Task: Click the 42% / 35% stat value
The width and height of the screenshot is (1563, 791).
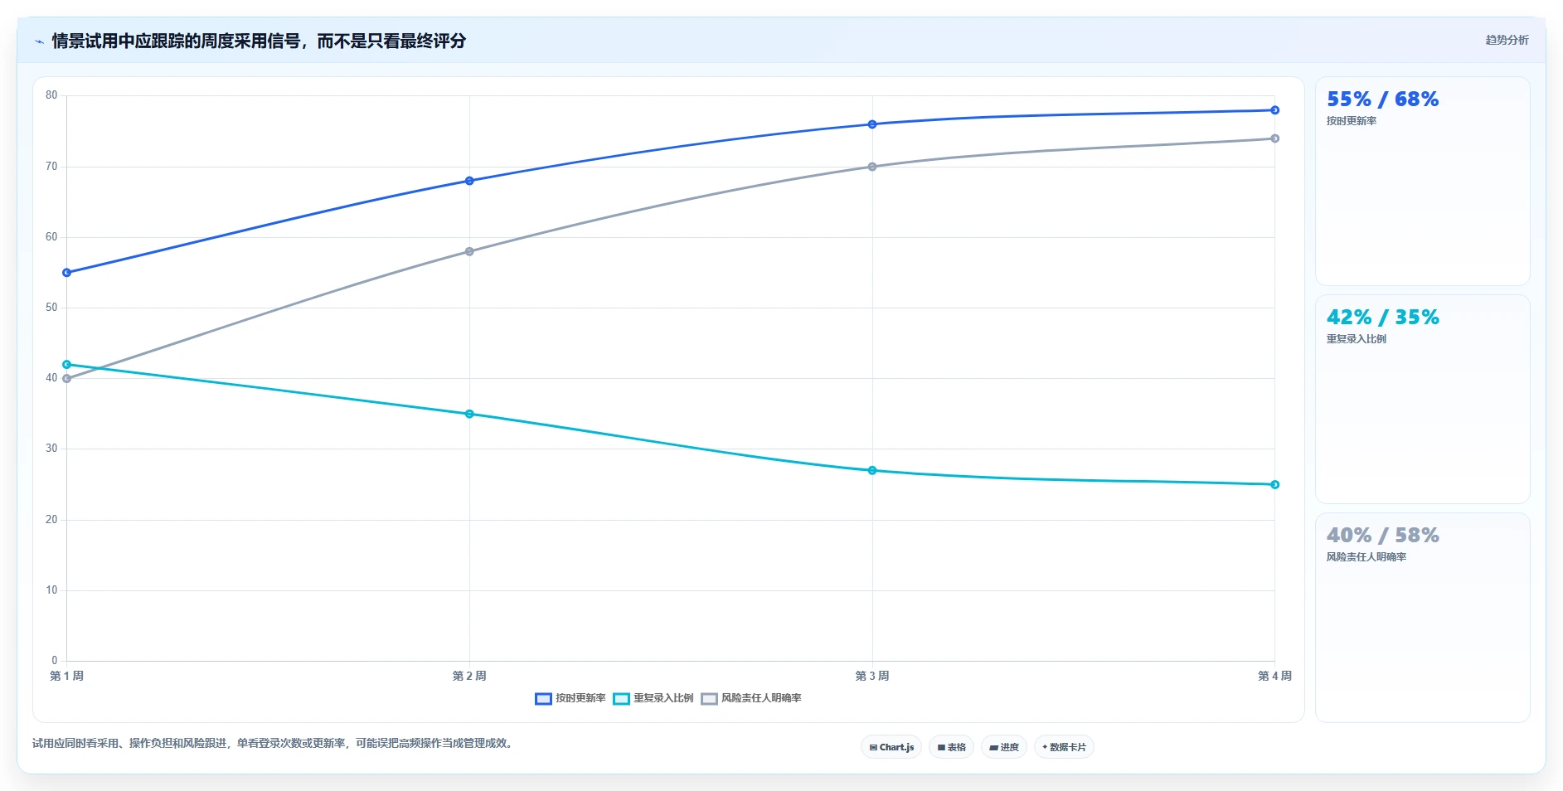Action: tap(1382, 318)
